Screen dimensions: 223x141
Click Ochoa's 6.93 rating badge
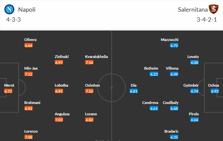click(x=215, y=91)
